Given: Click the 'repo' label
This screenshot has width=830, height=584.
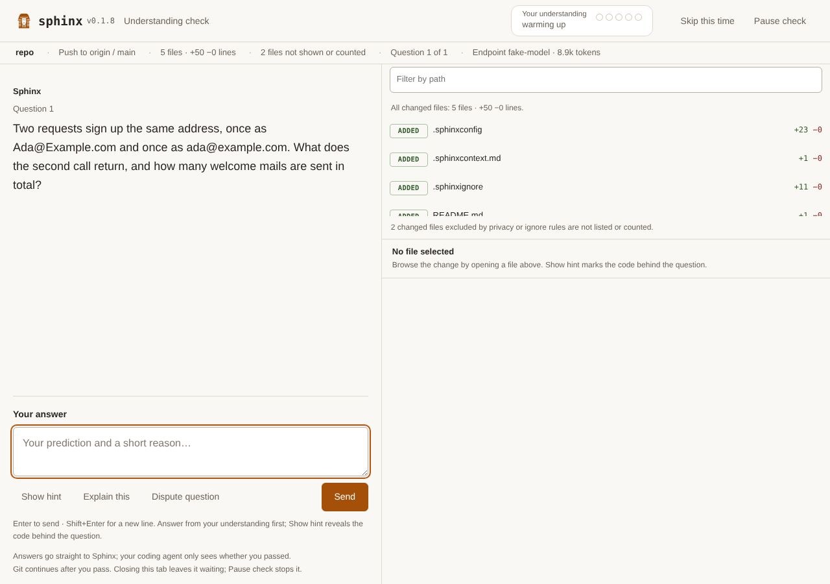Looking at the screenshot, I should click(25, 53).
